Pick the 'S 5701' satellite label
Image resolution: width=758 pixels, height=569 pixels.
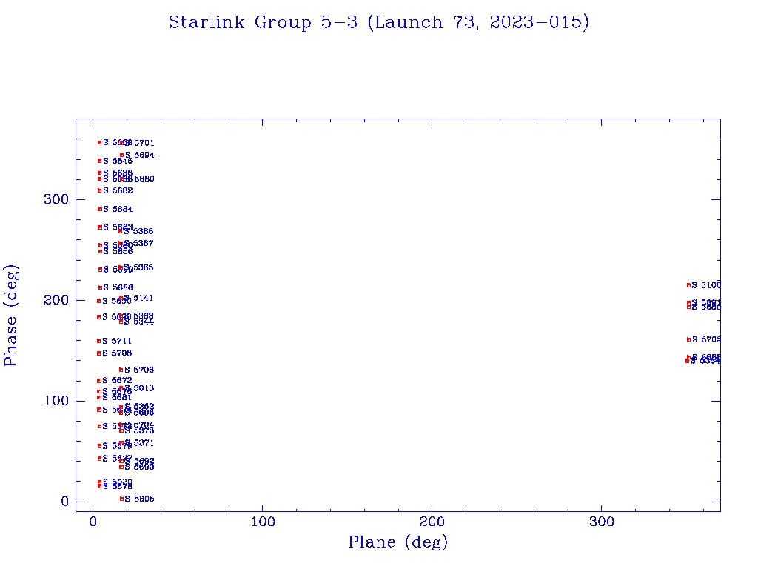pyautogui.click(x=140, y=143)
